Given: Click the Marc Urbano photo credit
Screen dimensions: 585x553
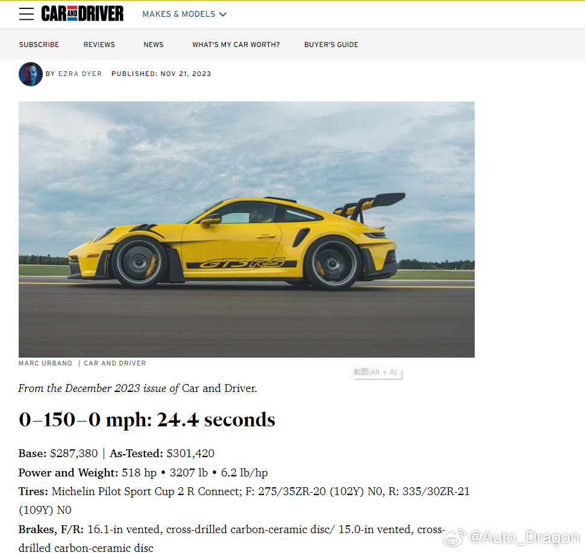Looking at the screenshot, I should pos(46,363).
